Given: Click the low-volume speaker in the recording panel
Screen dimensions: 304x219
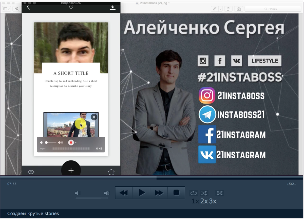Looking at the screenshot, I should click(x=41, y=142).
